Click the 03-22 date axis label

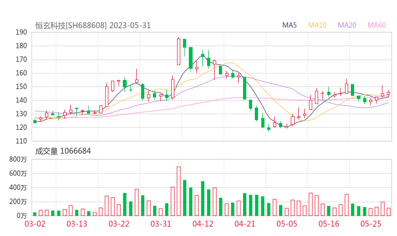pyautogui.click(x=119, y=224)
